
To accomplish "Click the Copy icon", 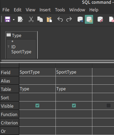I will pos(40,19).
